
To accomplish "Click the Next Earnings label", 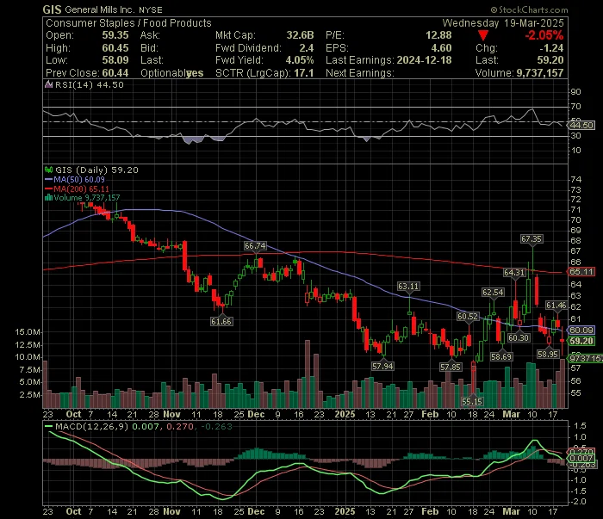I will pos(360,73).
